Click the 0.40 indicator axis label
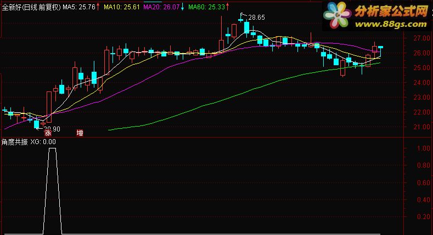 423,200
